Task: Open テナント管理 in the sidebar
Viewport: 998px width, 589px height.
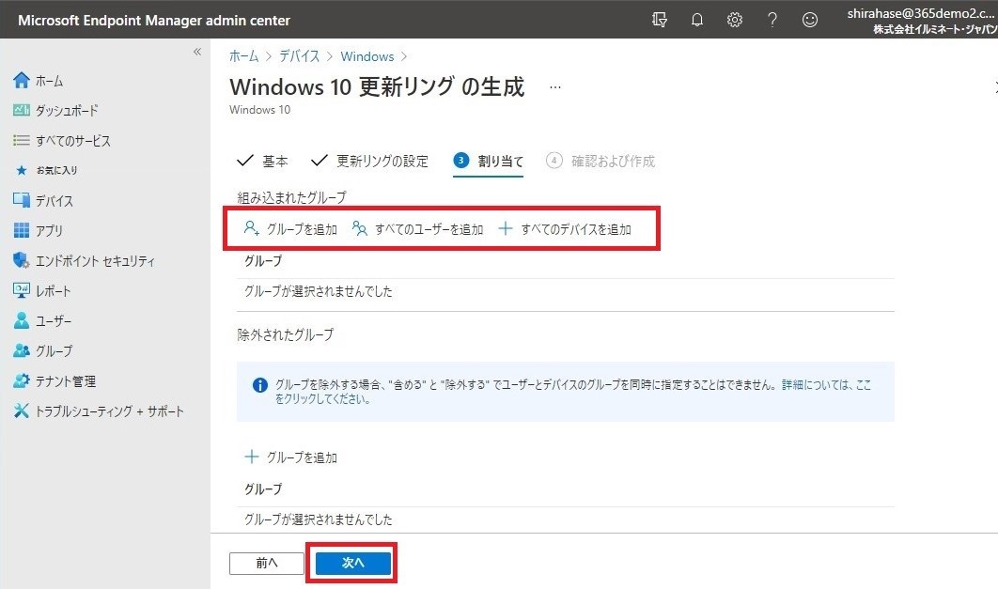Action: point(66,381)
